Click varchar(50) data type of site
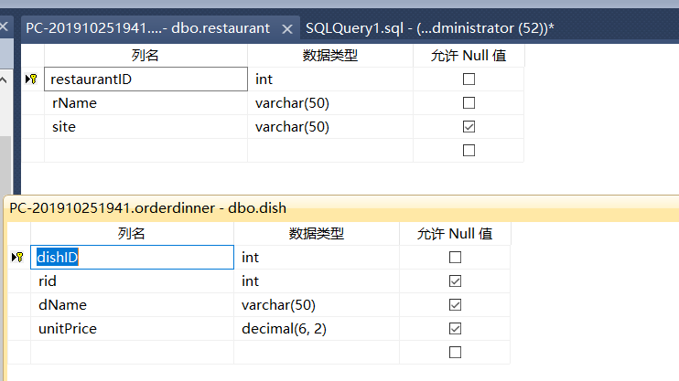Screen dimensions: 679x381 point(330,127)
